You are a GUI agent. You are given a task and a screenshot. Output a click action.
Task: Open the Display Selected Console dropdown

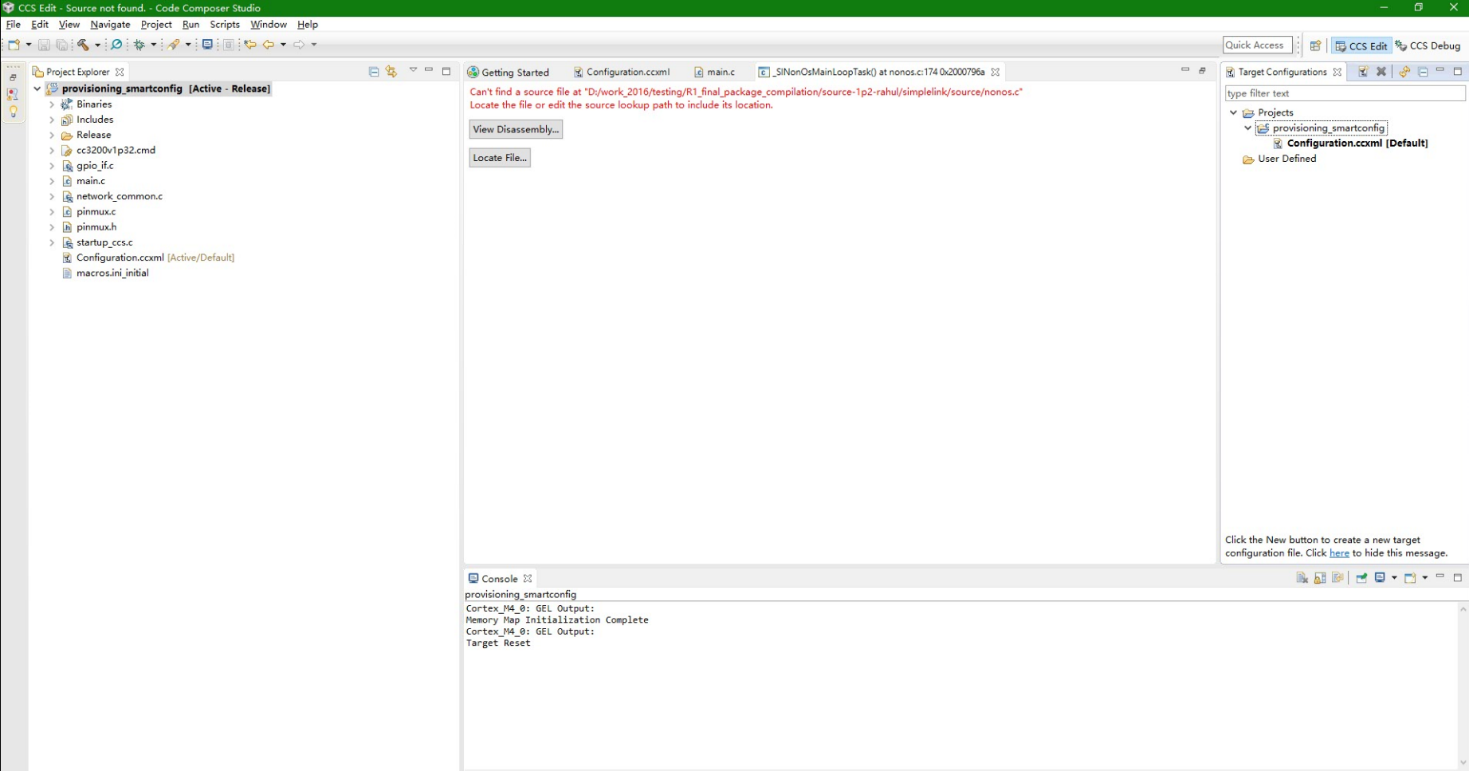tap(1394, 578)
